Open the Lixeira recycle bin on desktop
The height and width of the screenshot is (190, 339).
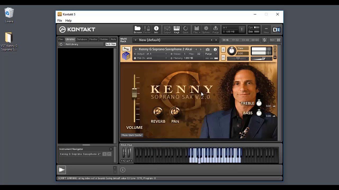(x=9, y=15)
